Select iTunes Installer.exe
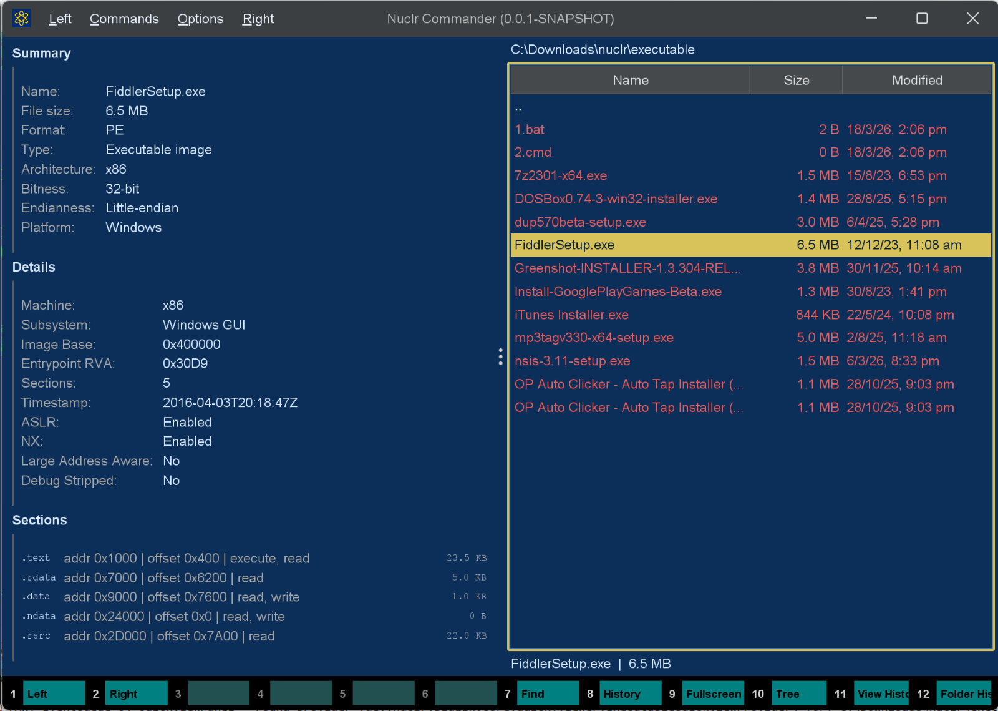This screenshot has height=711, width=998. tap(751, 315)
